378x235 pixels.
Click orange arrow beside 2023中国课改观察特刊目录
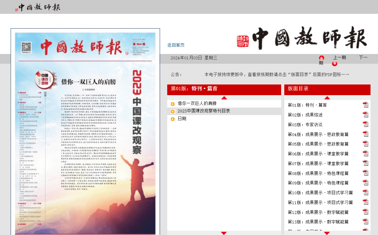(173, 111)
